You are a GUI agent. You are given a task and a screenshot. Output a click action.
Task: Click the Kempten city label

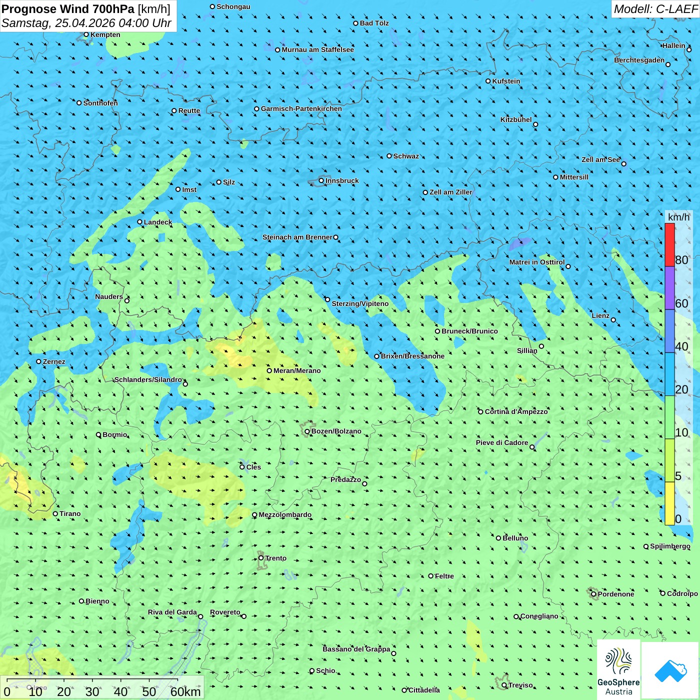click(x=105, y=34)
